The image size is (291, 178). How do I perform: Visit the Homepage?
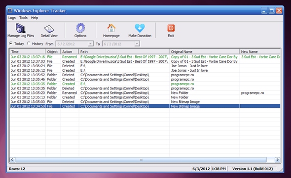click(111, 31)
